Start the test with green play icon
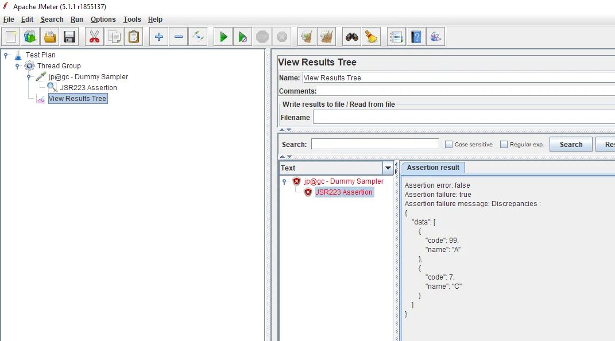Screen dimensions: 615x341 [x=223, y=37]
